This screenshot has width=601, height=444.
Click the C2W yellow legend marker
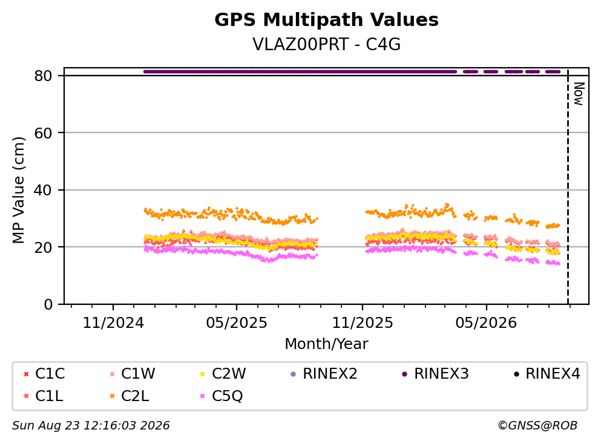(x=203, y=374)
